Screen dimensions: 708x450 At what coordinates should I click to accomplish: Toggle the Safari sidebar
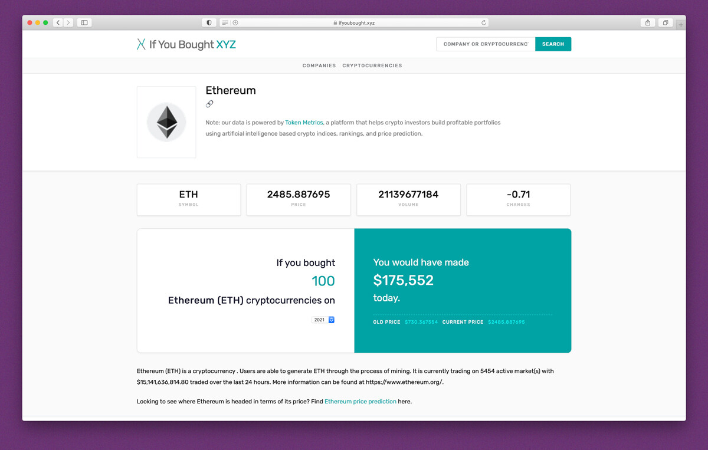pos(84,23)
